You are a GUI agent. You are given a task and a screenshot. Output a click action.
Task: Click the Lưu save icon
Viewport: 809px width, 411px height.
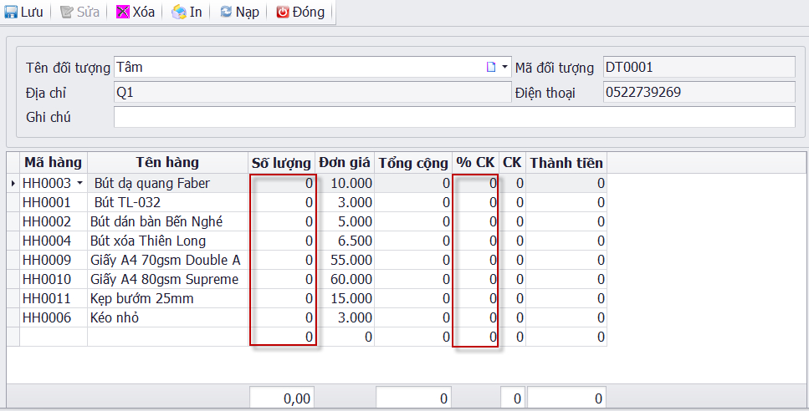point(11,12)
